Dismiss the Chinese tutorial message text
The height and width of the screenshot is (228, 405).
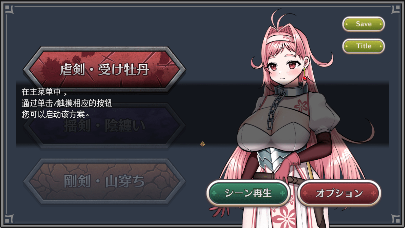[x=67, y=103]
